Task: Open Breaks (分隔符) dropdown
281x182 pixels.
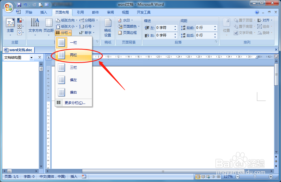Action: coord(89,20)
